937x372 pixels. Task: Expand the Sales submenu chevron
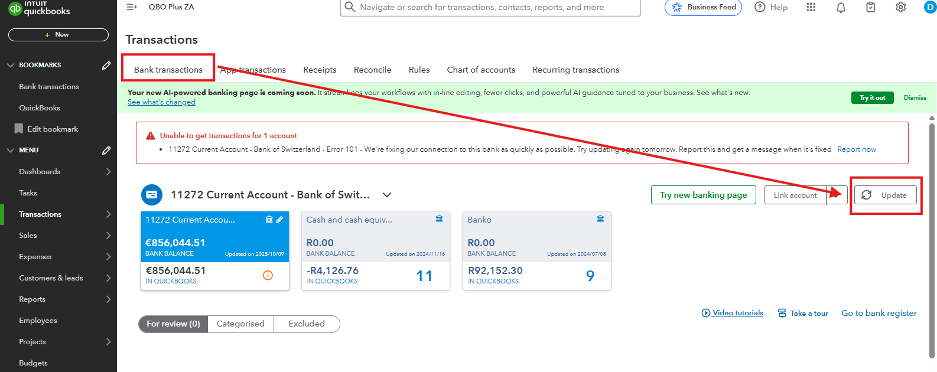pyautogui.click(x=108, y=235)
